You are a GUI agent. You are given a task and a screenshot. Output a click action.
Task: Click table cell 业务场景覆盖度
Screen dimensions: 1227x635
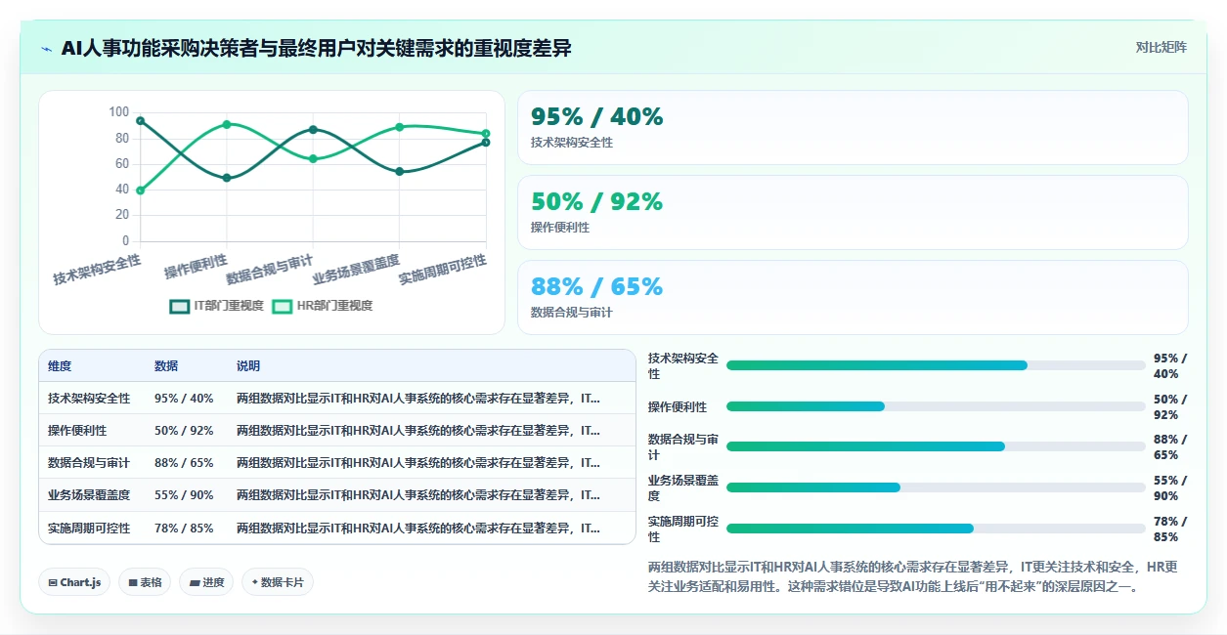[89, 495]
